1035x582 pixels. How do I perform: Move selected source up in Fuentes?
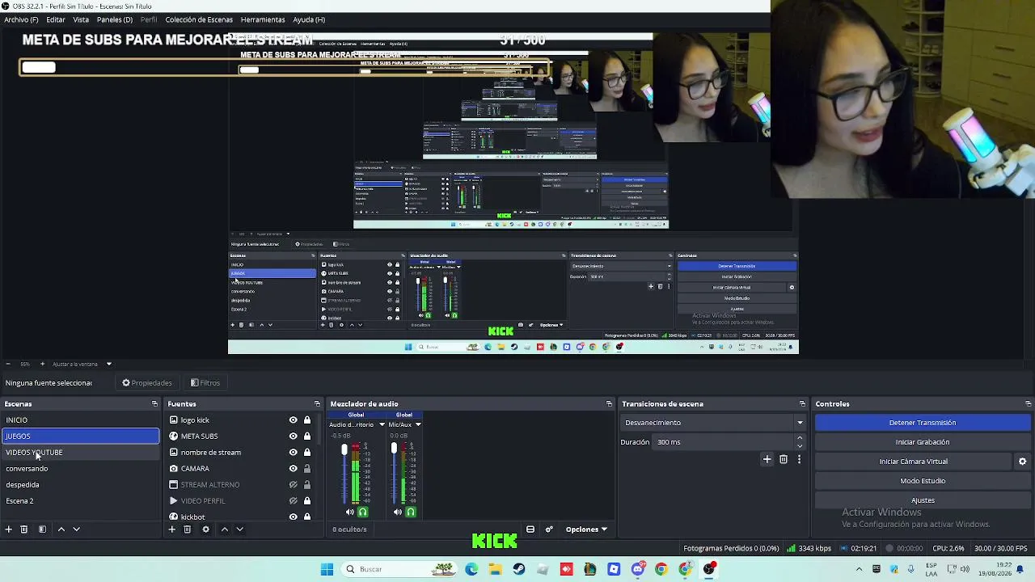pos(224,529)
